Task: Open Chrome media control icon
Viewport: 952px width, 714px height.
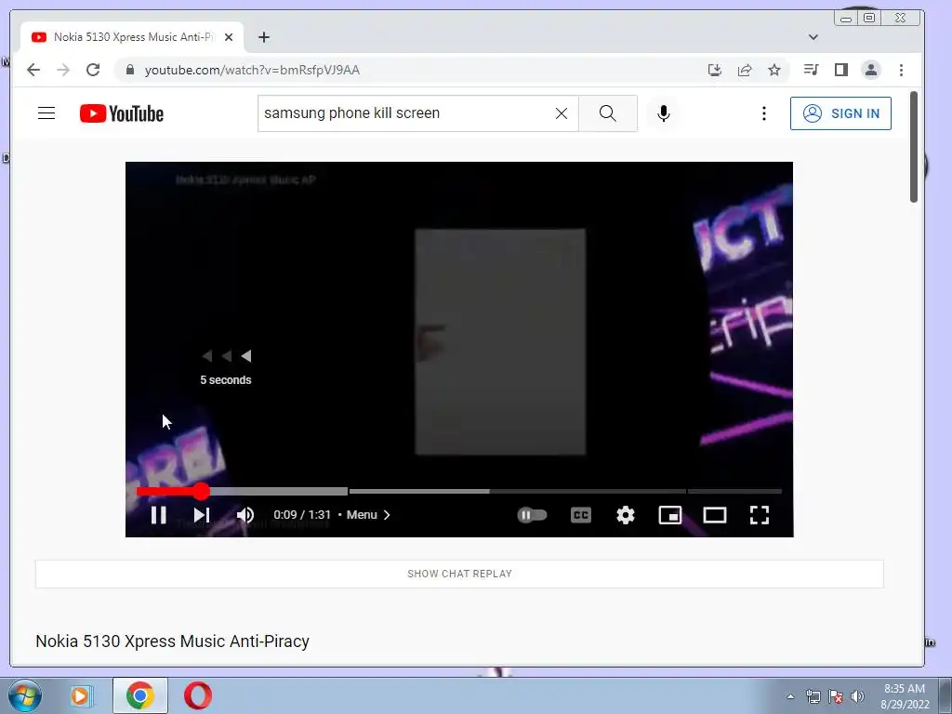Action: tap(811, 70)
